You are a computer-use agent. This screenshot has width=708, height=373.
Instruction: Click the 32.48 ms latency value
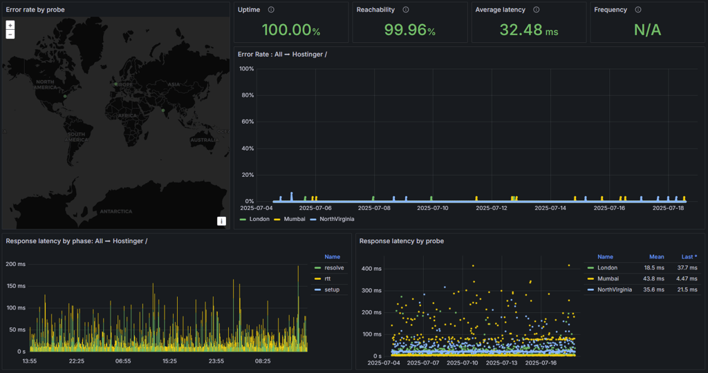pyautogui.click(x=529, y=30)
